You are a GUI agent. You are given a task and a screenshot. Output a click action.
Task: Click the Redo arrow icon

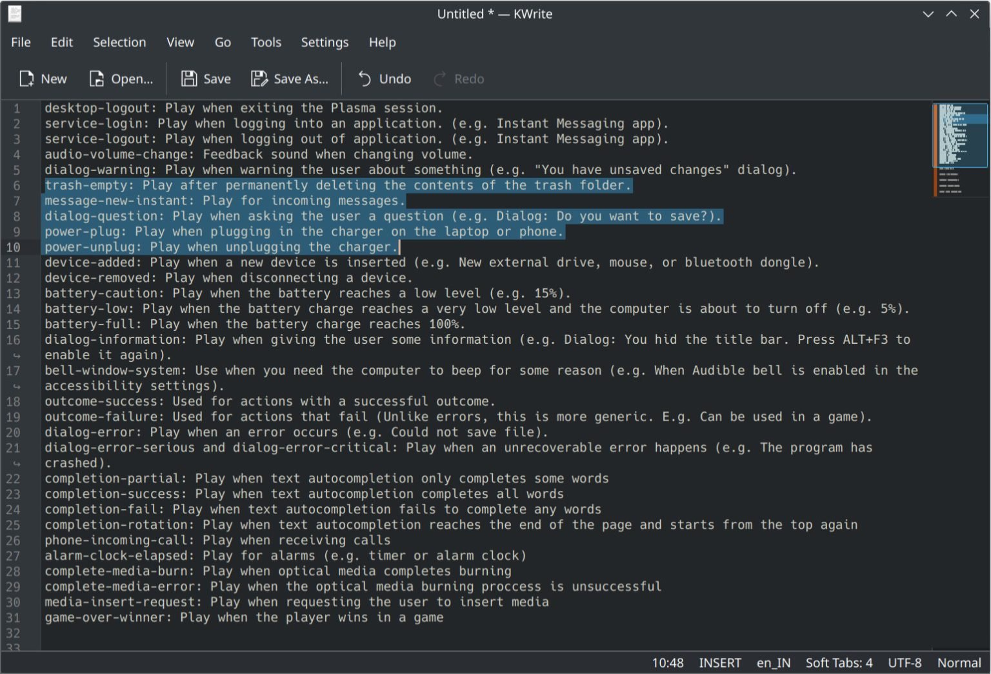440,79
